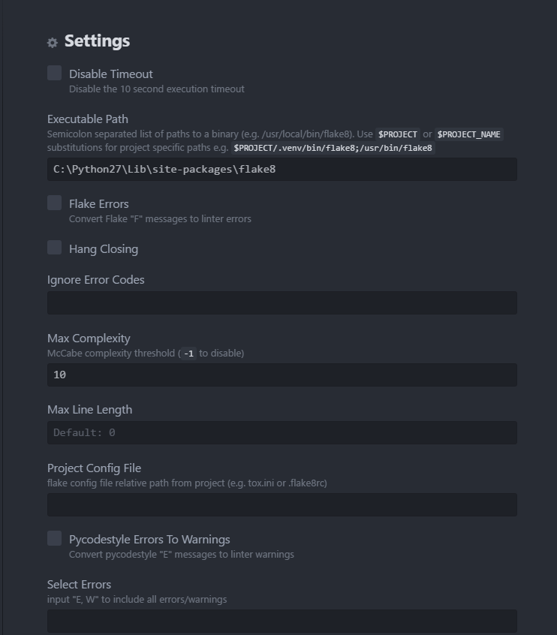Focus the Executable Path input field

pyautogui.click(x=282, y=170)
